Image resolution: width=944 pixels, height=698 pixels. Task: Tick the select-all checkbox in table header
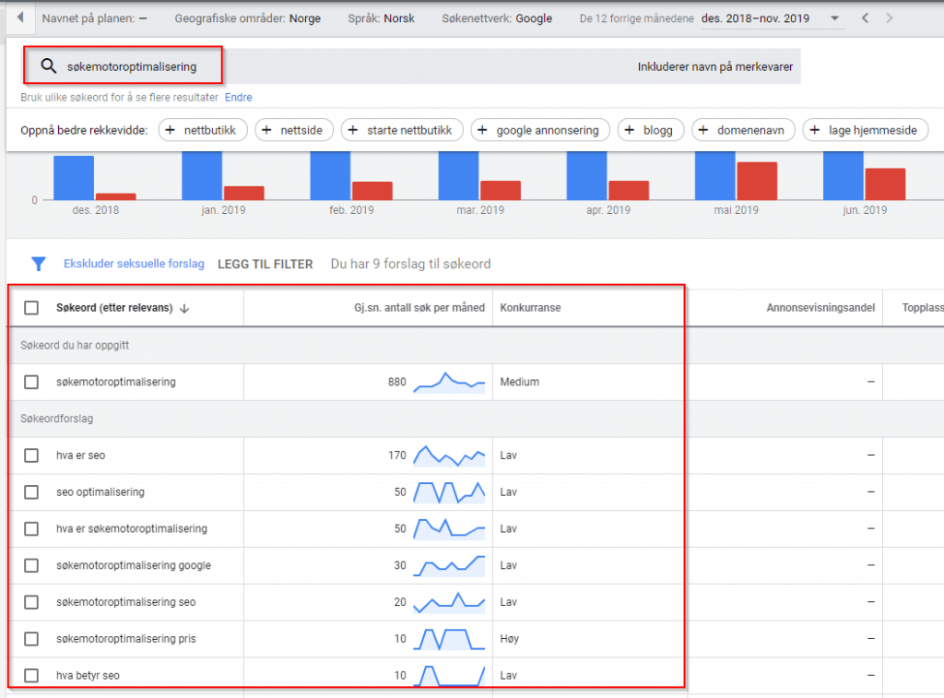coord(31,308)
